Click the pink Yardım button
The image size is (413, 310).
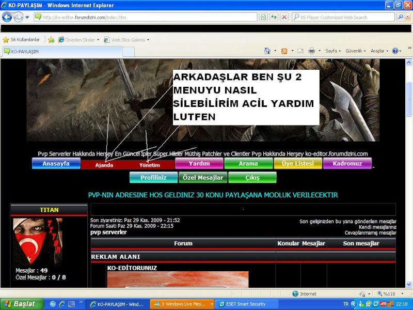(x=199, y=163)
